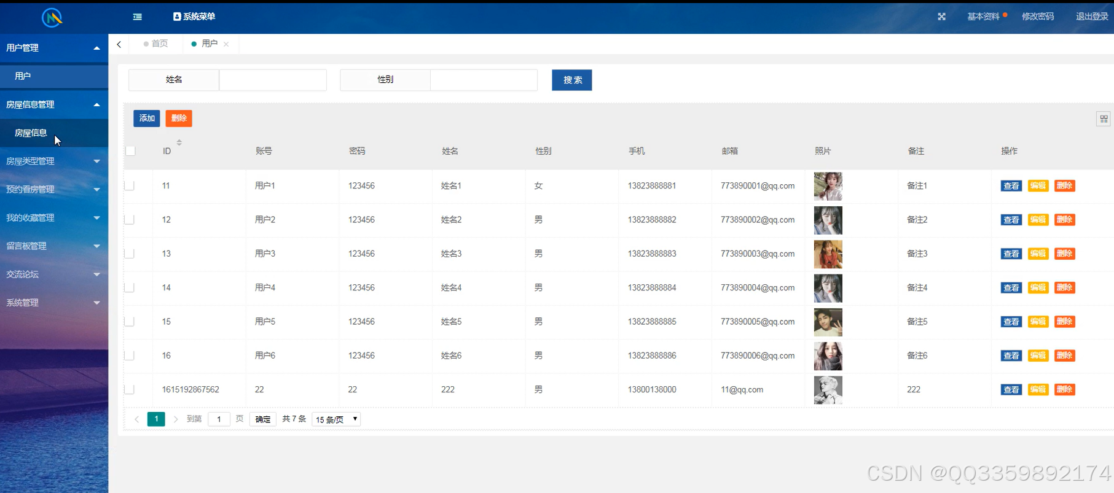Open photo thumbnail of 用户6

click(828, 356)
